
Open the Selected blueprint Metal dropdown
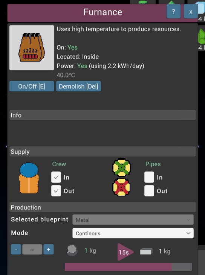pyautogui.click(x=133, y=219)
